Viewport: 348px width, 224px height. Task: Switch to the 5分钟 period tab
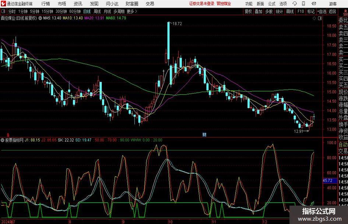(34, 11)
